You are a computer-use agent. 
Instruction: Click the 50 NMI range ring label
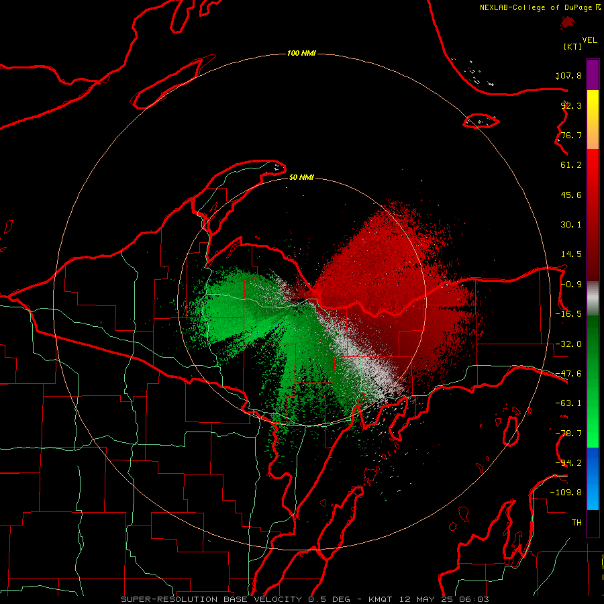(301, 178)
